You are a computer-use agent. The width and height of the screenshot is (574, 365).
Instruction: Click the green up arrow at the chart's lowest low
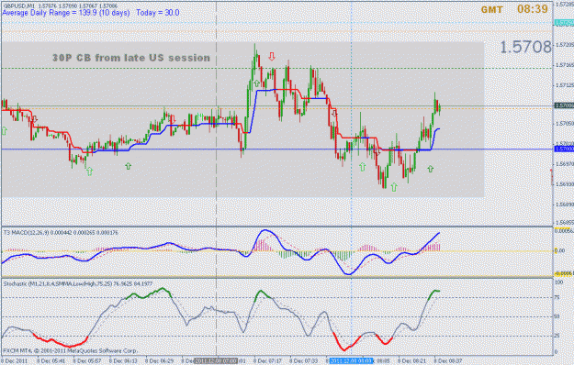click(394, 187)
